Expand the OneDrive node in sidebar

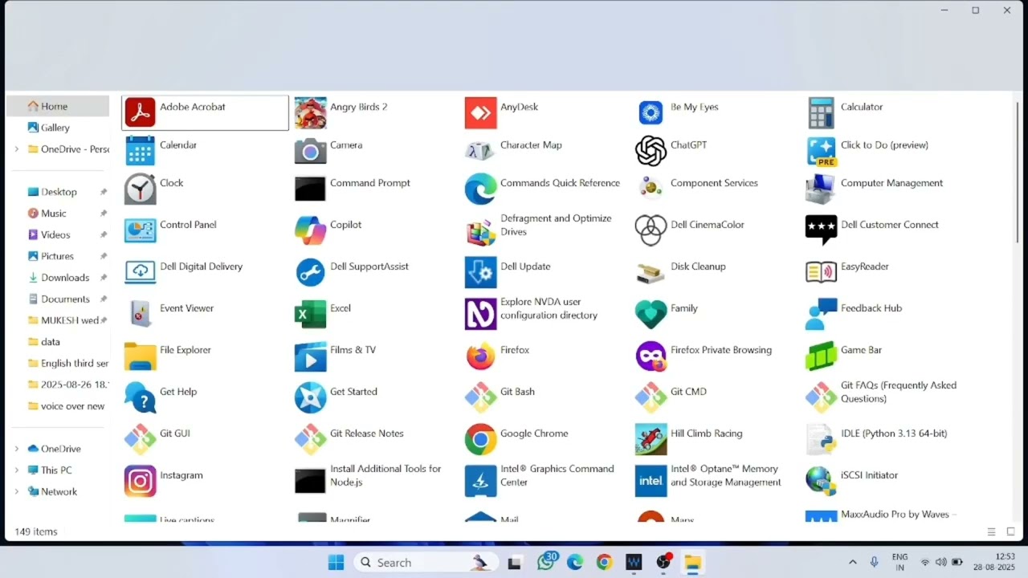[x=17, y=449]
